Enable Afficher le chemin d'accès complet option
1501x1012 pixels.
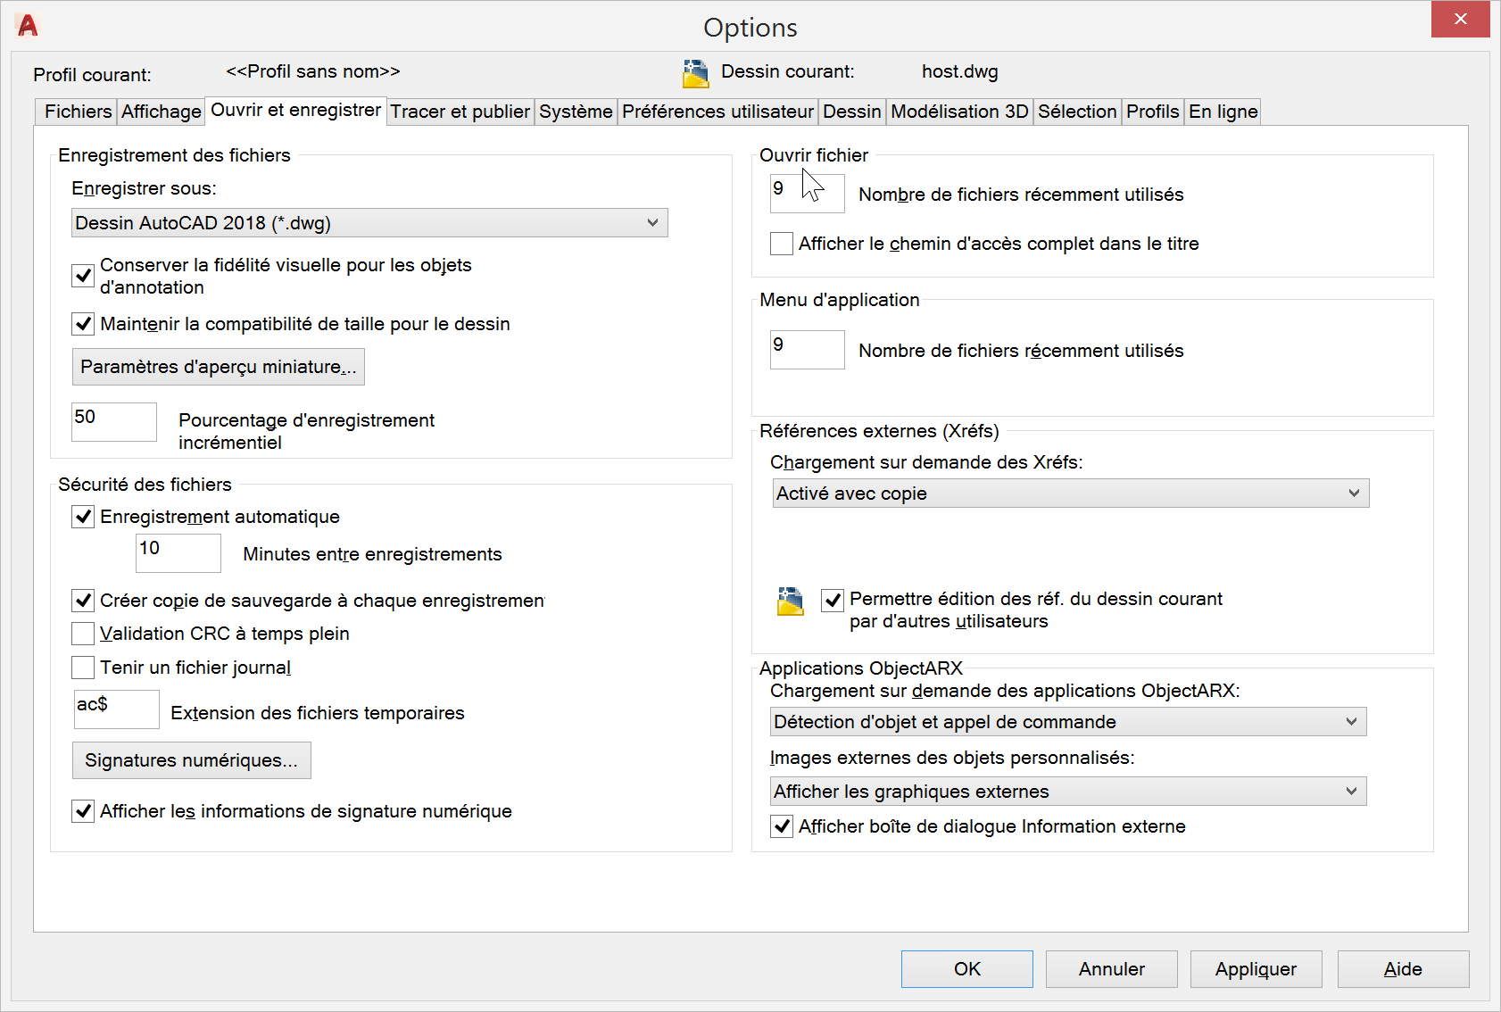(782, 244)
